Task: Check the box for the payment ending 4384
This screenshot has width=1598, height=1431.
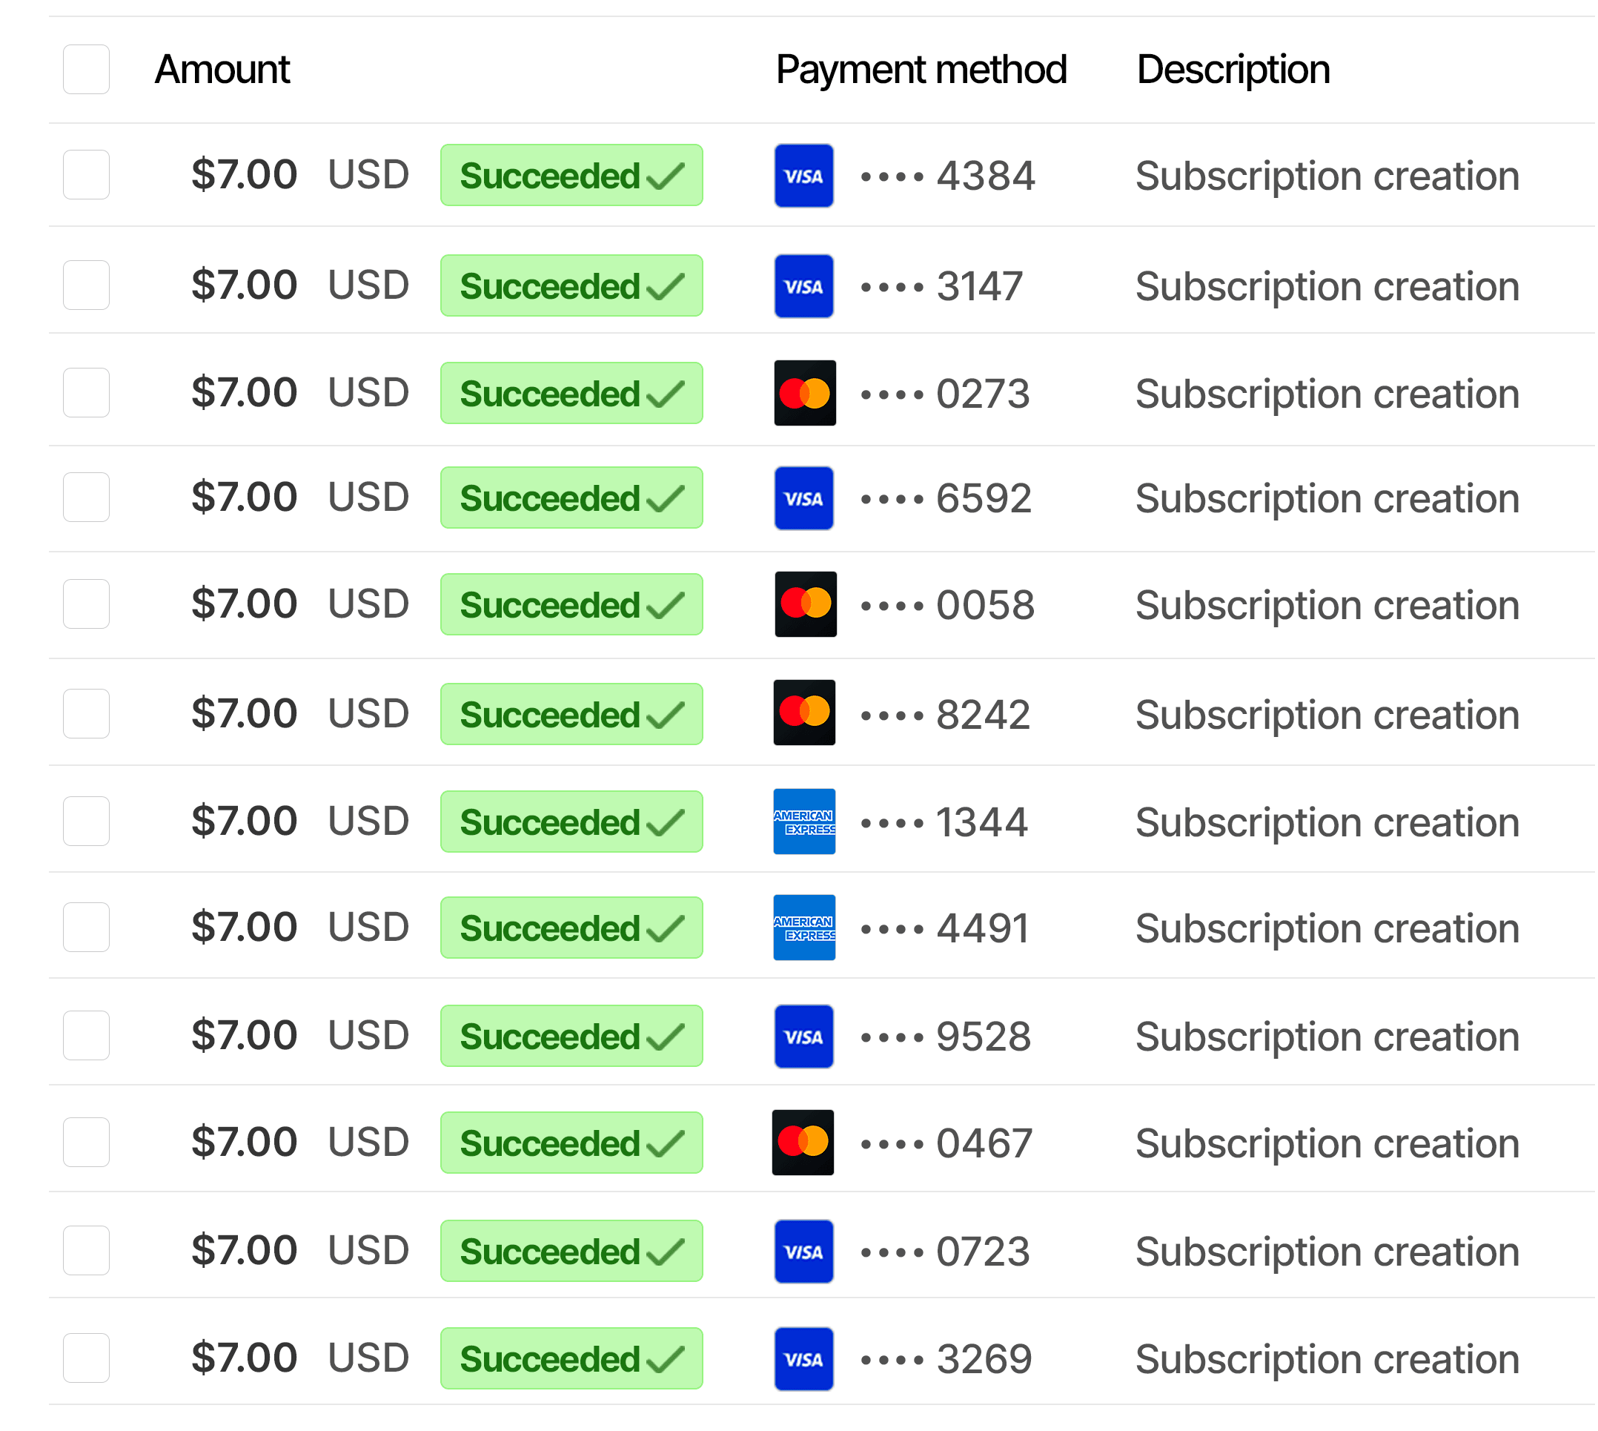Action: [86, 174]
